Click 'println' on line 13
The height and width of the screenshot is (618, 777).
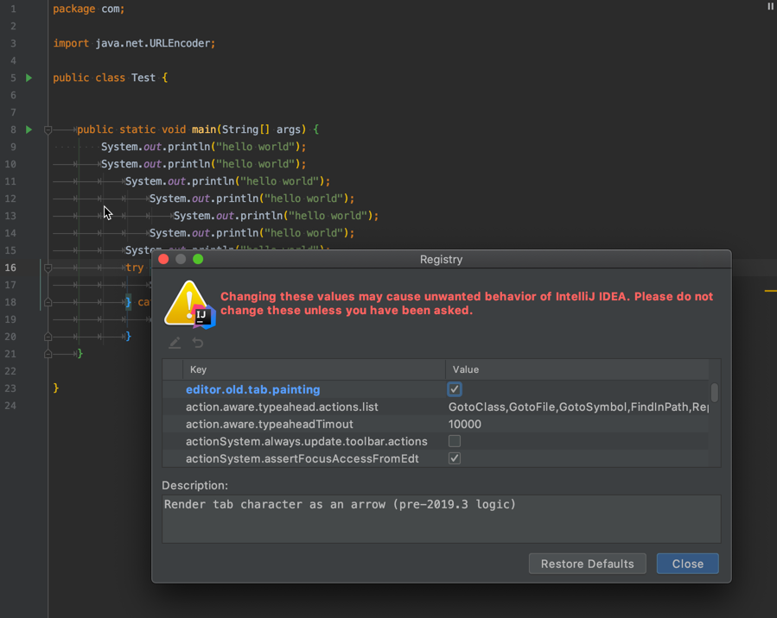[262, 216]
